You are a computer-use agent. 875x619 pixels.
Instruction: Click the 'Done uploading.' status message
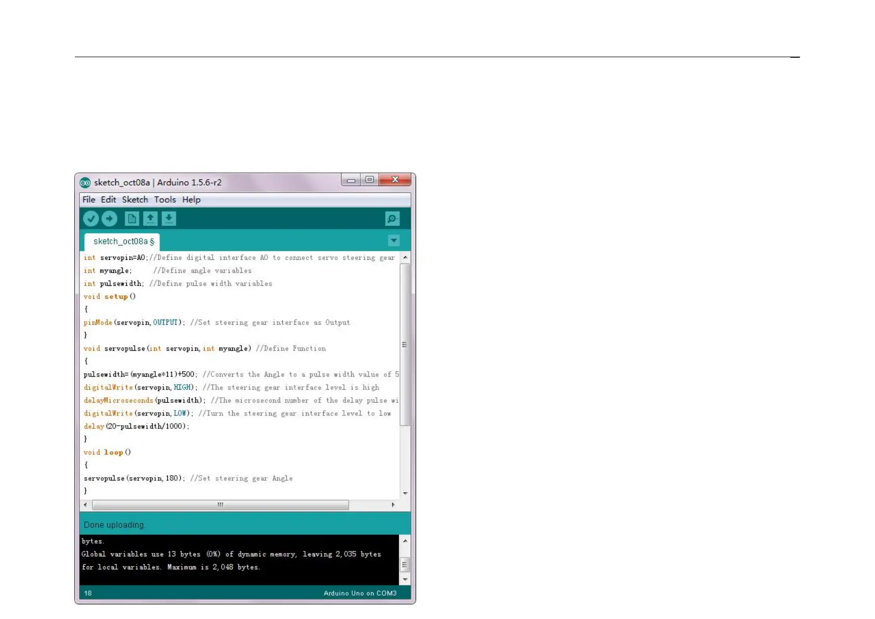pyautogui.click(x=114, y=525)
